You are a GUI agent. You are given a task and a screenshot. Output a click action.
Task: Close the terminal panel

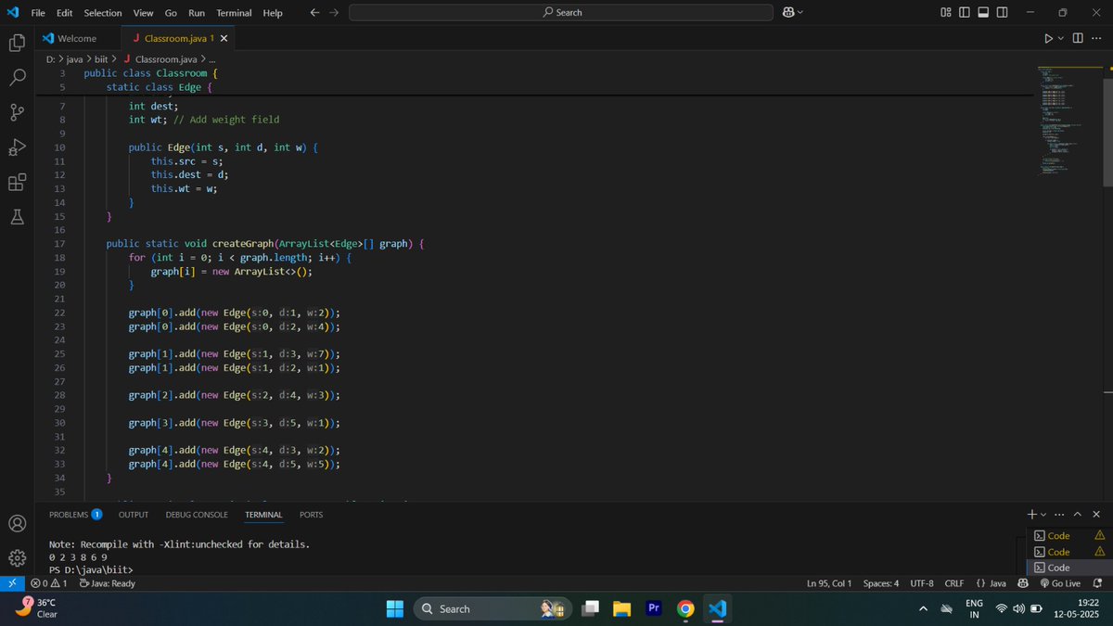tap(1096, 514)
